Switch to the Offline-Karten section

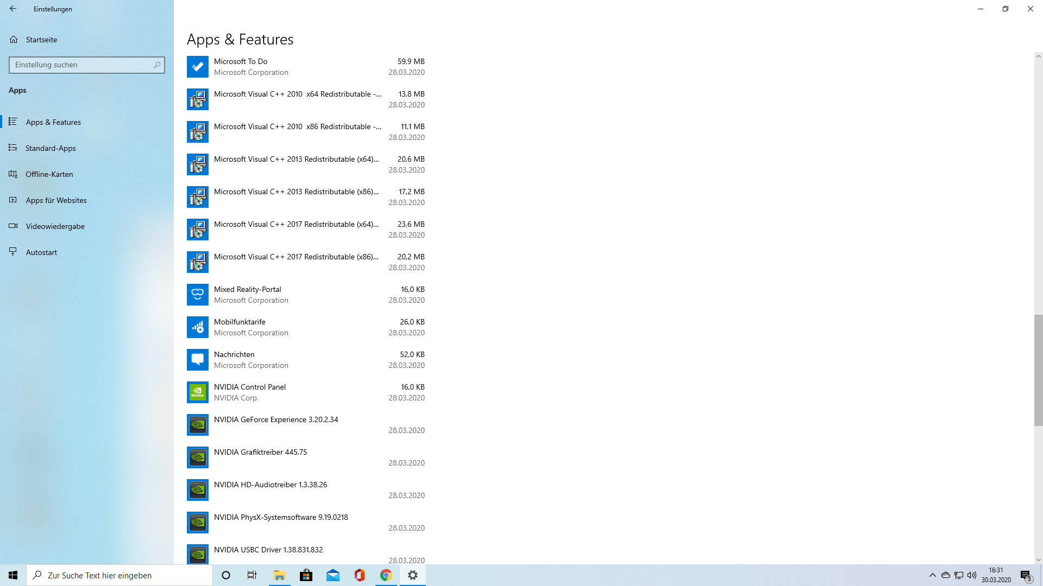point(49,174)
